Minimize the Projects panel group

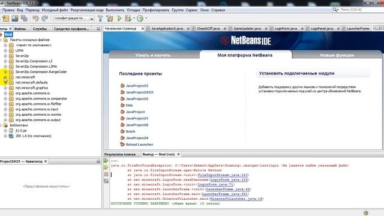coord(98,29)
